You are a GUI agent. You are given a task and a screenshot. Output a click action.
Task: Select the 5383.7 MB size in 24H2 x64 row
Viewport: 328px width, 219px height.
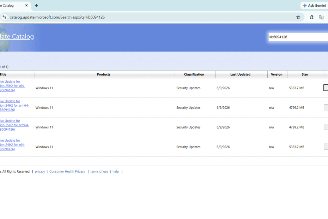(297, 147)
